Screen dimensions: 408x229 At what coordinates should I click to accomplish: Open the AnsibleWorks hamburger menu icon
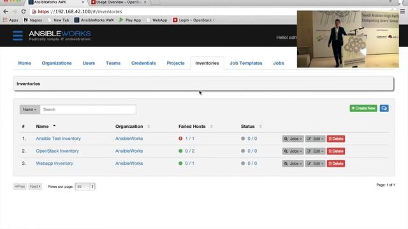(x=18, y=36)
